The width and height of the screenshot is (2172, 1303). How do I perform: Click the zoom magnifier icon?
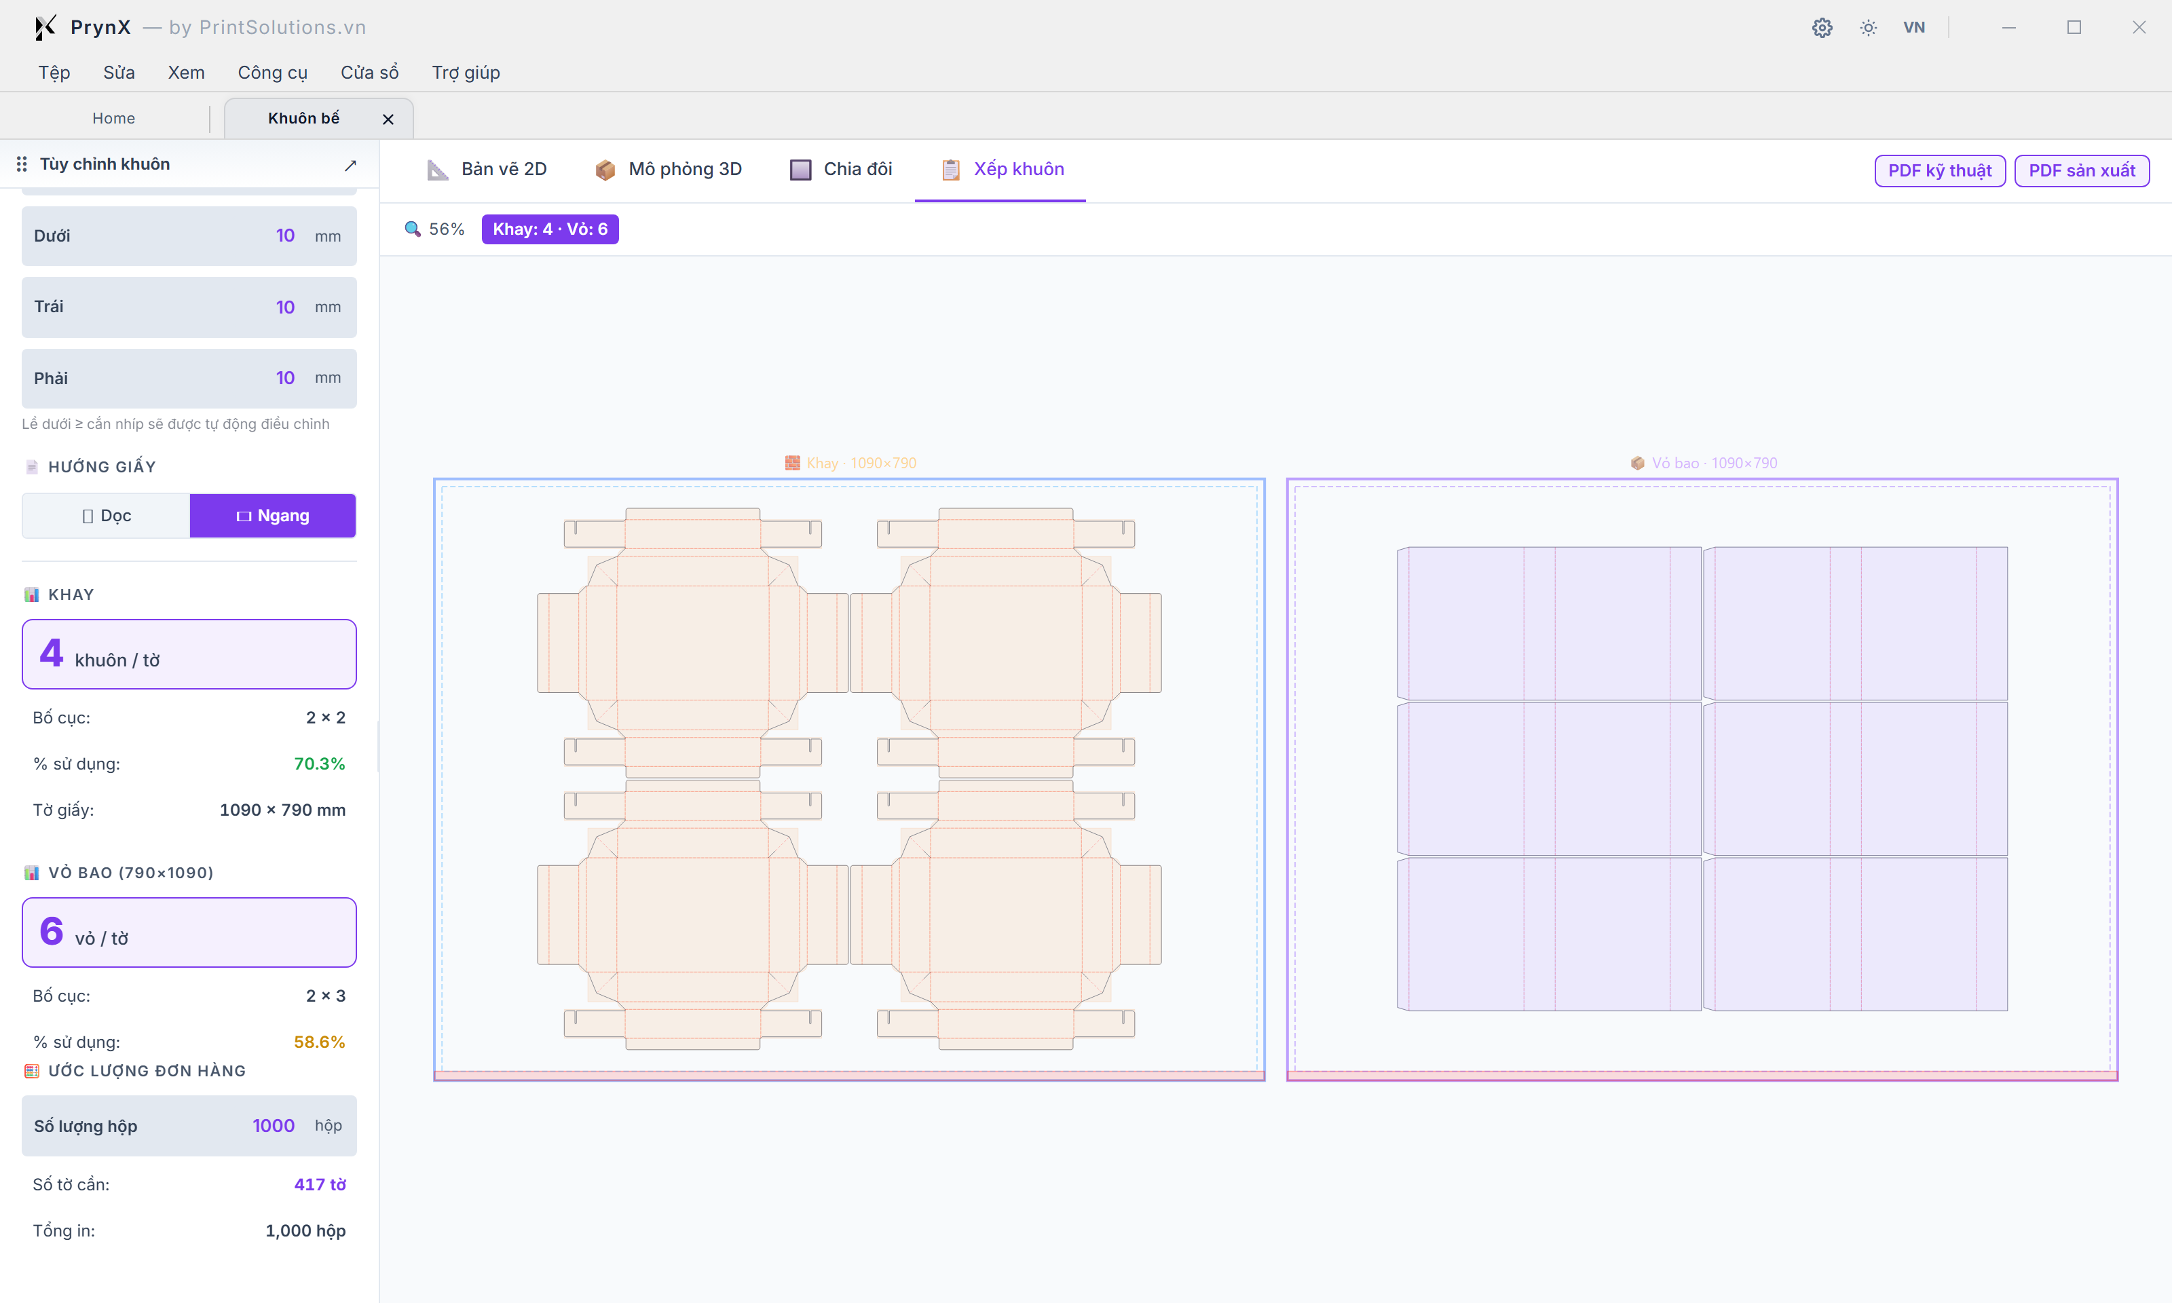coord(412,229)
